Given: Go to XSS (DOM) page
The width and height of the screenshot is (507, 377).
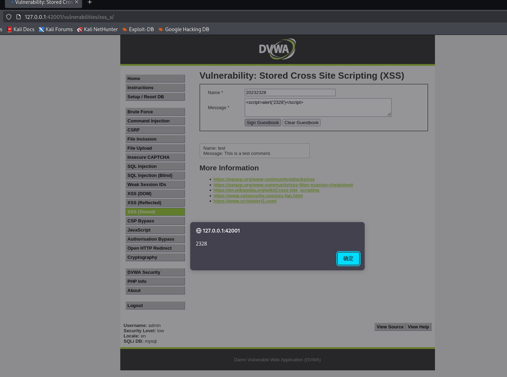Looking at the screenshot, I should point(155,193).
